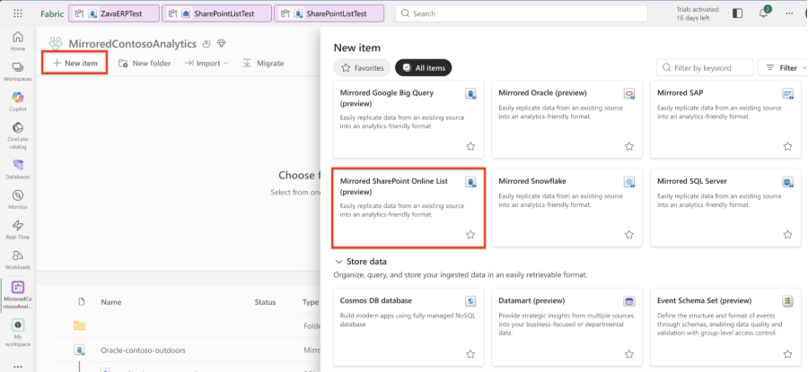Viewport: 808px width, 372px height.
Task: Open the notifications bell
Action: (x=763, y=13)
